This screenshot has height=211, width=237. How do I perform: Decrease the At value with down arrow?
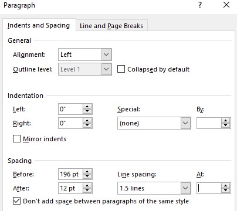click(x=226, y=190)
